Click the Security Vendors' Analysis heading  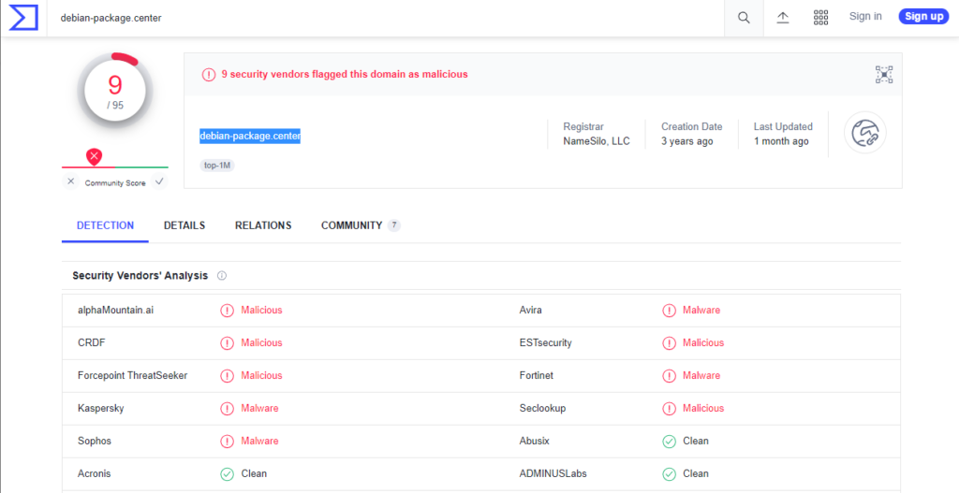tap(140, 276)
